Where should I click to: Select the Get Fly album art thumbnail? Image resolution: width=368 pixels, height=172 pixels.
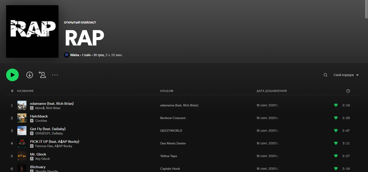pyautogui.click(x=22, y=131)
